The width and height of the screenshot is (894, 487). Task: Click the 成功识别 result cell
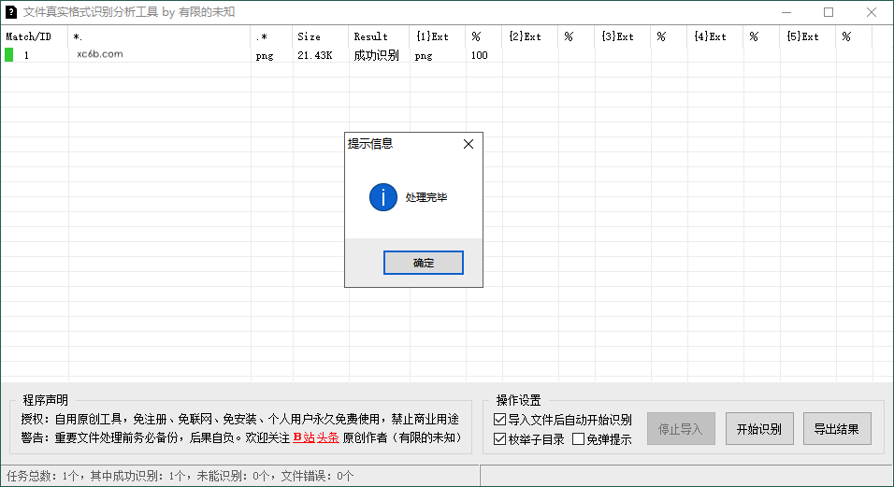[x=376, y=55]
